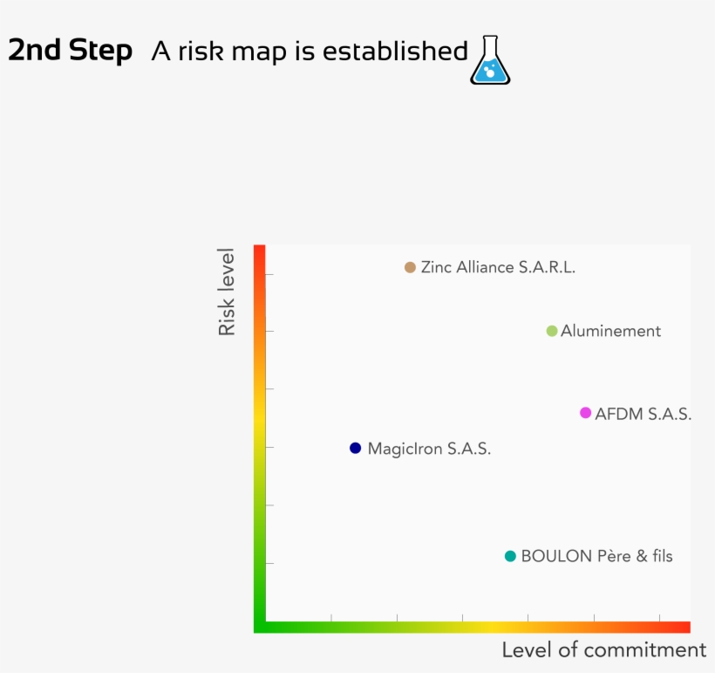Click the magenta AFDM S.A.S. dot
The image size is (715, 673).
pyautogui.click(x=585, y=413)
